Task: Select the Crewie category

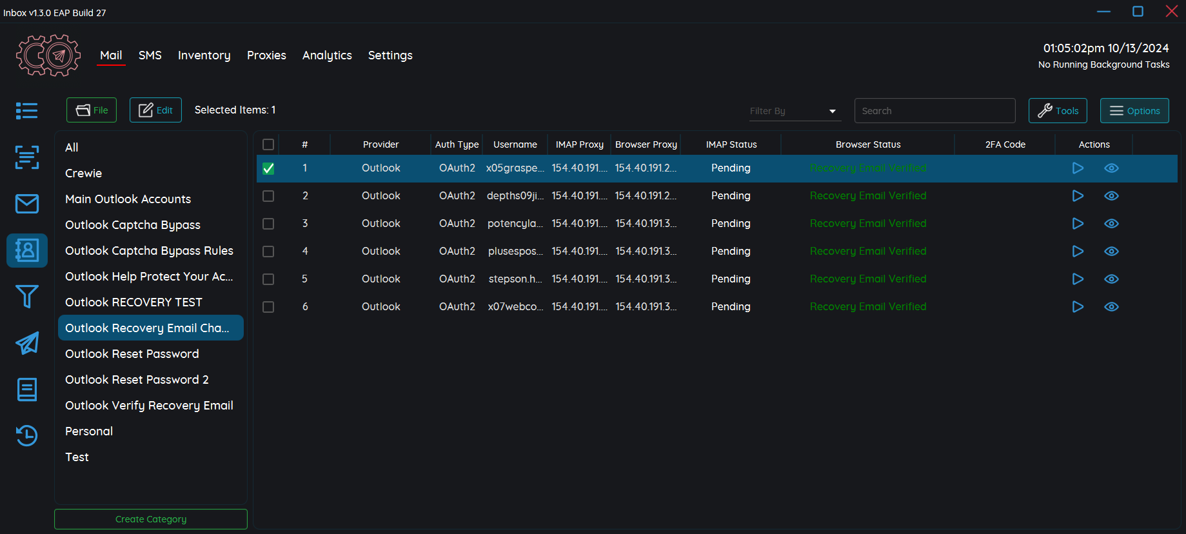Action: pos(151,173)
